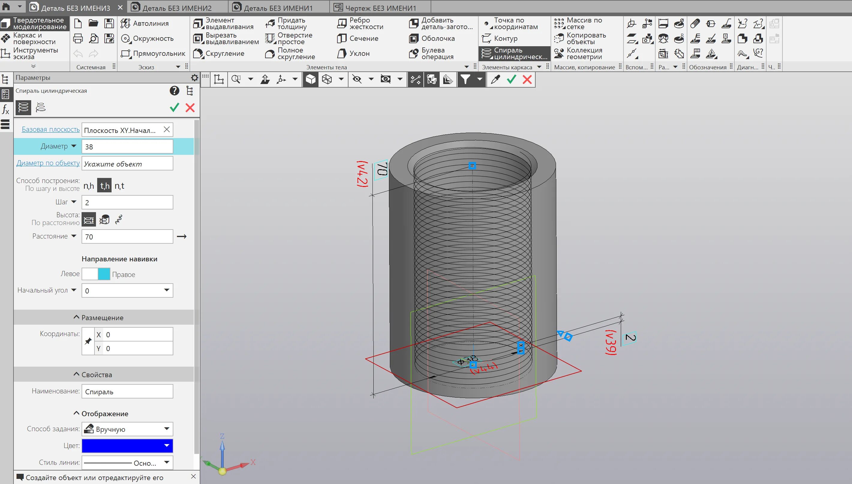
Task: Switch to tab Чертеж БЕЗ ИМЕНИ1
Action: tap(380, 8)
